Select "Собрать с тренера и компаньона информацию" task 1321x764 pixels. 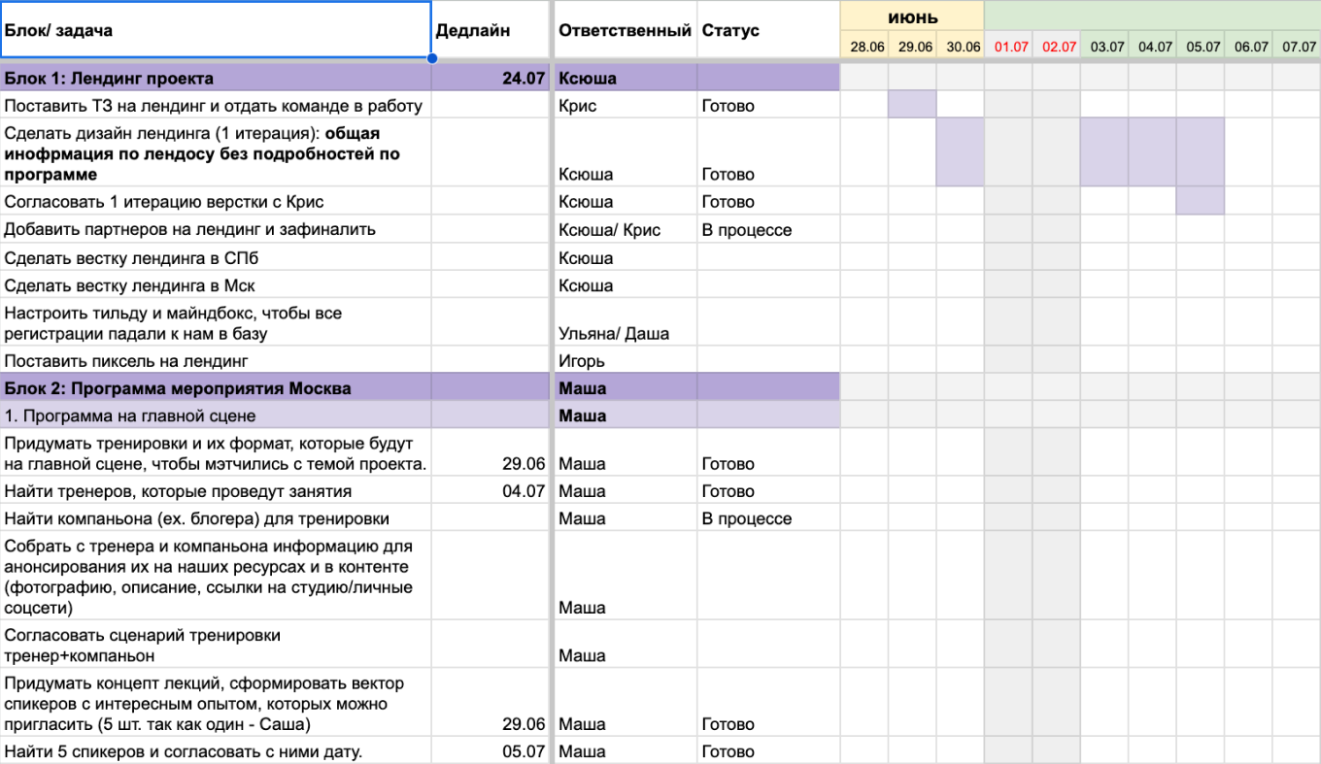(x=216, y=577)
